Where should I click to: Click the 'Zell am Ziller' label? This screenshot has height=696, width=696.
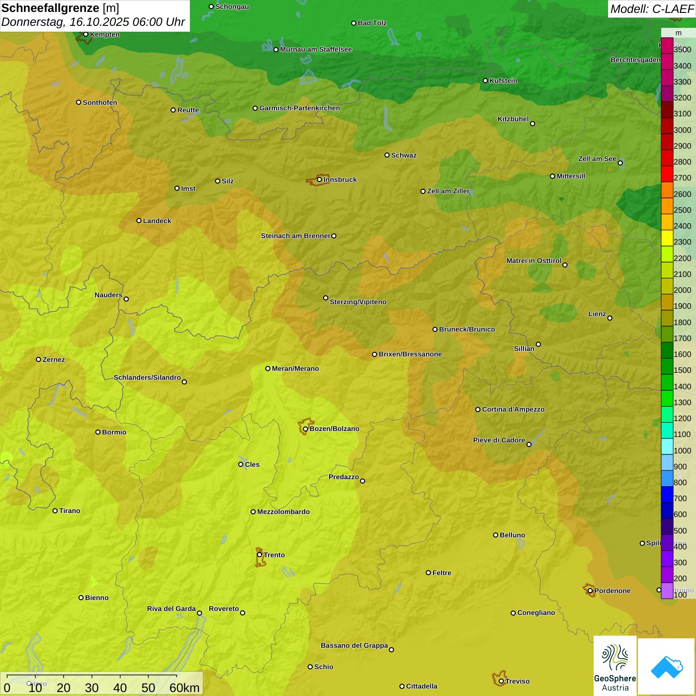pyautogui.click(x=448, y=191)
